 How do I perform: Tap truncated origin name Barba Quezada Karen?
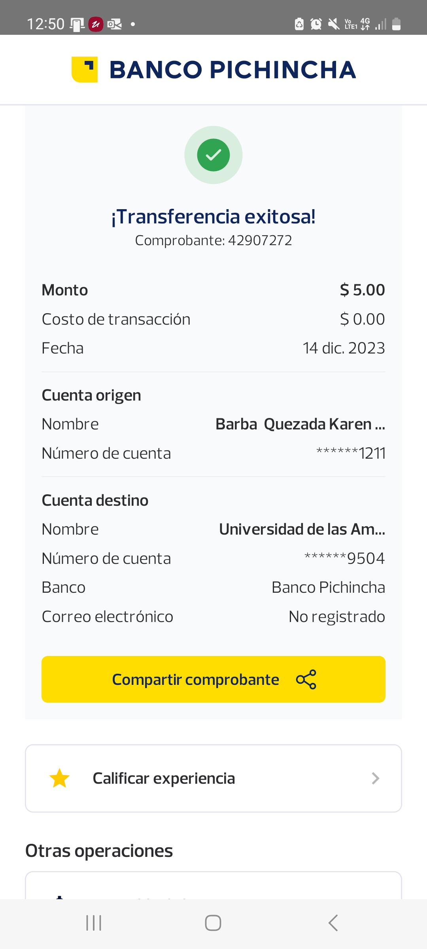300,424
